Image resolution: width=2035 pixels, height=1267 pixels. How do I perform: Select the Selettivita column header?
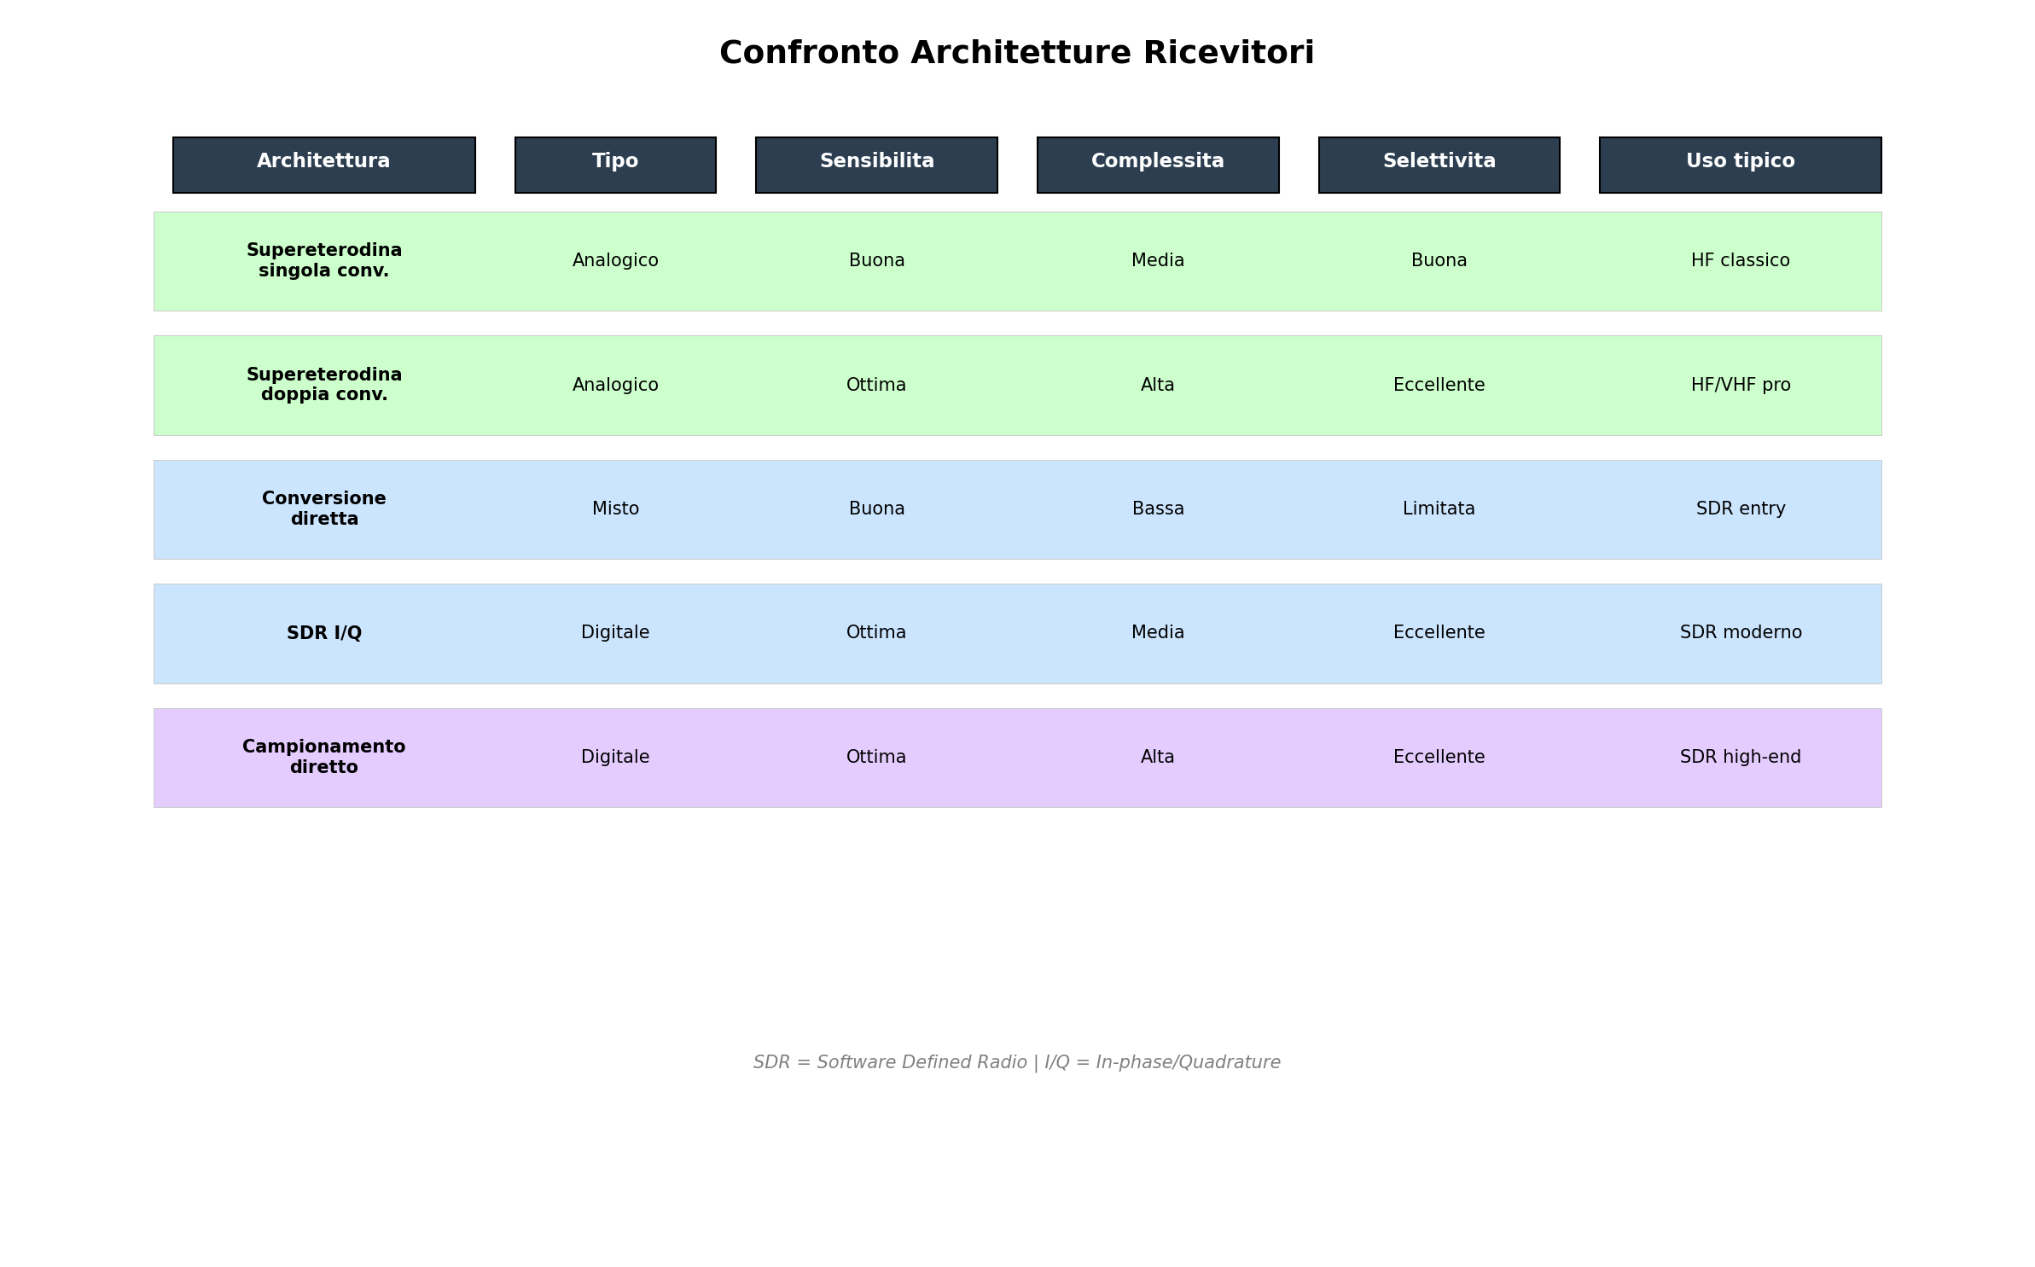pos(1439,163)
